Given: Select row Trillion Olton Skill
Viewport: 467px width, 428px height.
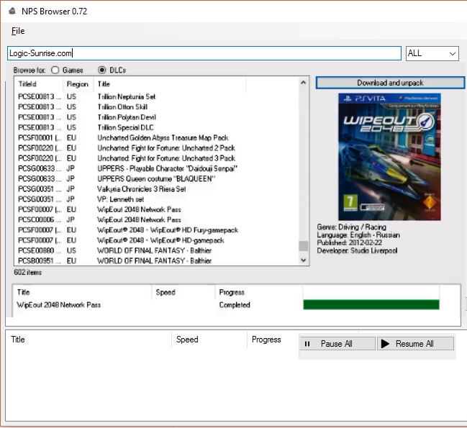Looking at the screenshot, I should click(x=157, y=107).
